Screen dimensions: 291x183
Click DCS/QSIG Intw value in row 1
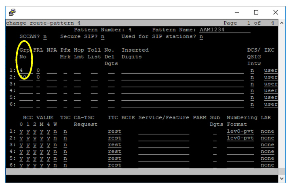tap(252, 71)
